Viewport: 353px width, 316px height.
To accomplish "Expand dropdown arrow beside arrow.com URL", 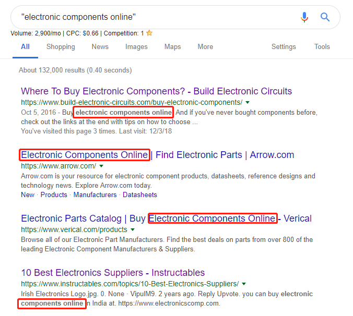I will pyautogui.click(x=101, y=166).
